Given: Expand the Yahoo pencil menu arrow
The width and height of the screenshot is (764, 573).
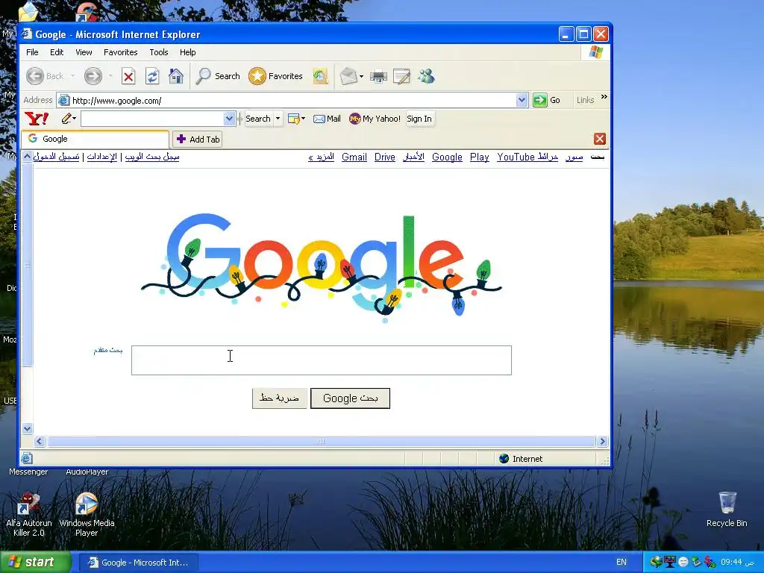Looking at the screenshot, I should [75, 119].
